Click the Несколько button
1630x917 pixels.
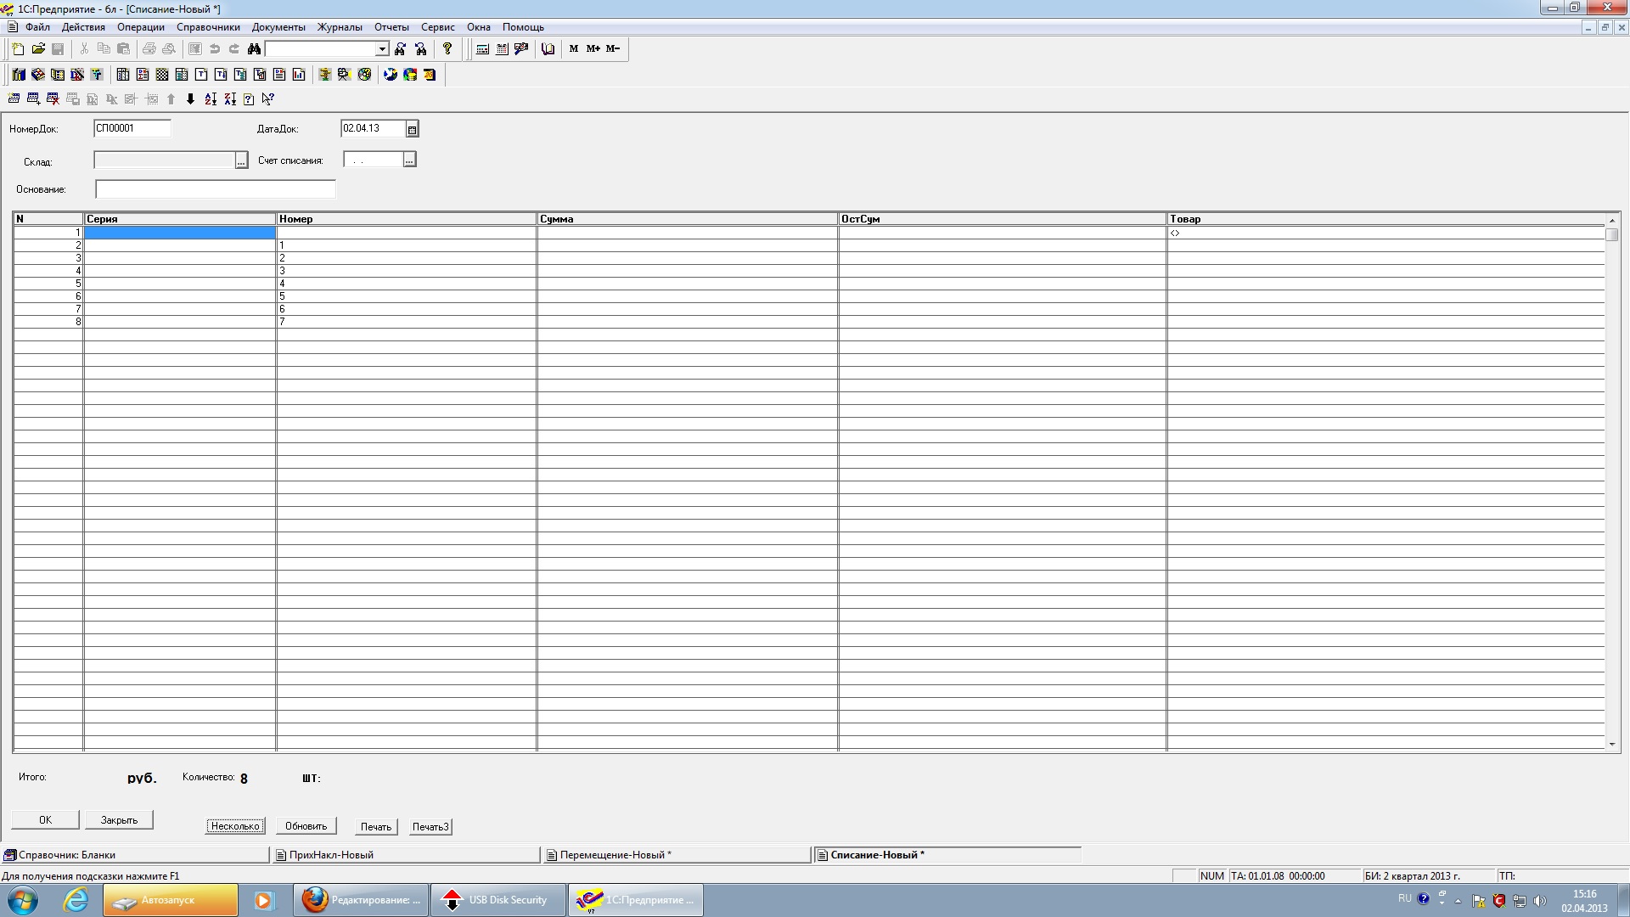click(x=235, y=826)
